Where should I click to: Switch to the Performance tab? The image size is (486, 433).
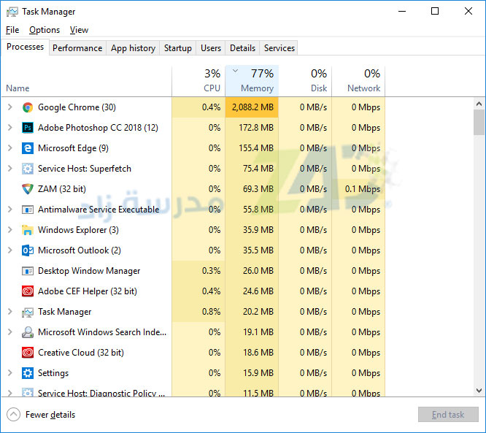tap(77, 48)
